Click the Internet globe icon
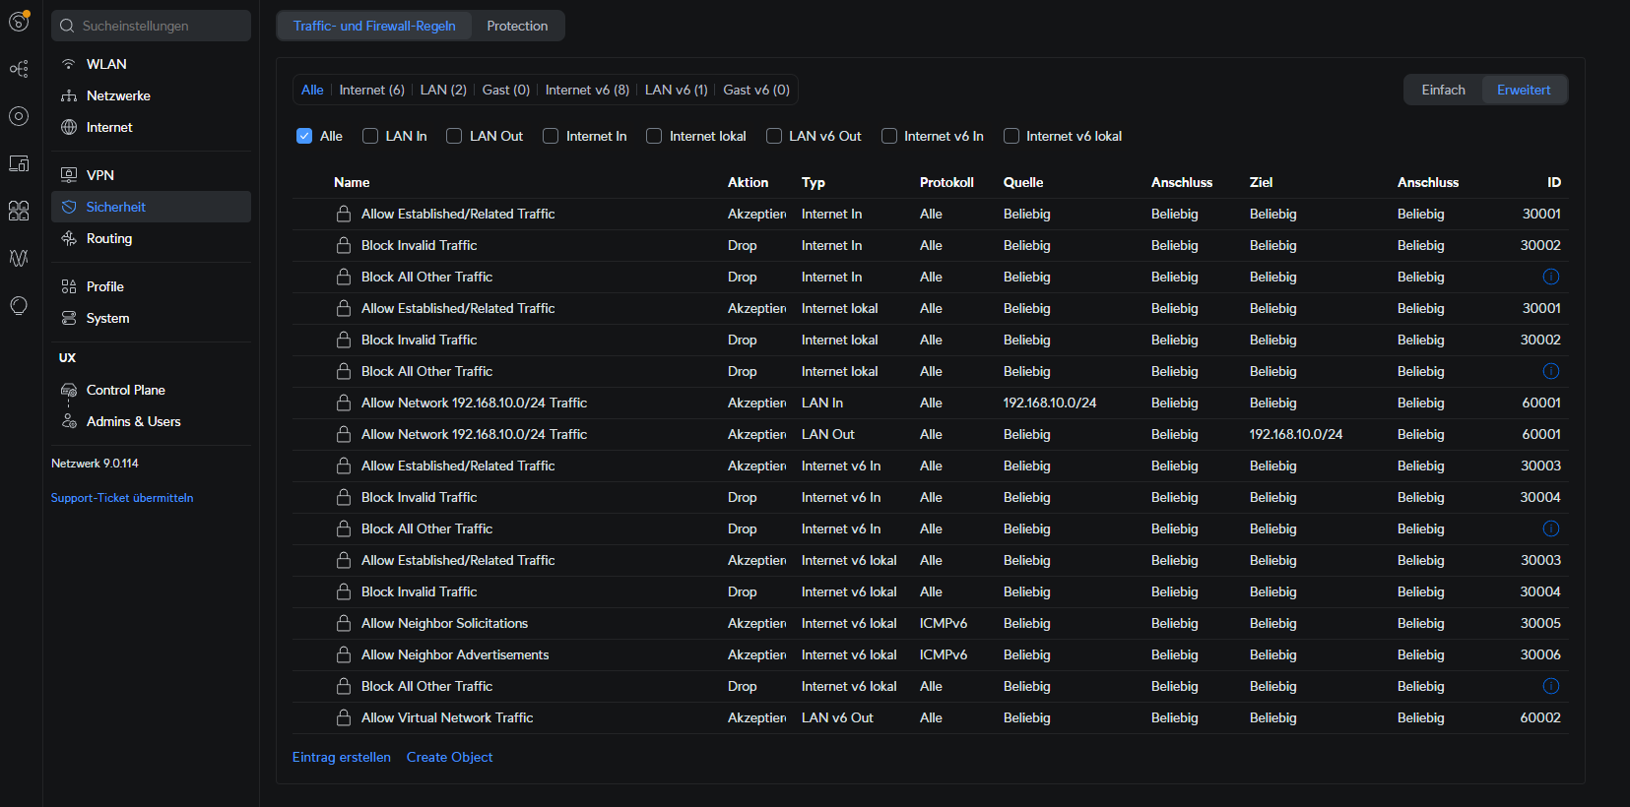The image size is (1630, 807). [x=69, y=127]
